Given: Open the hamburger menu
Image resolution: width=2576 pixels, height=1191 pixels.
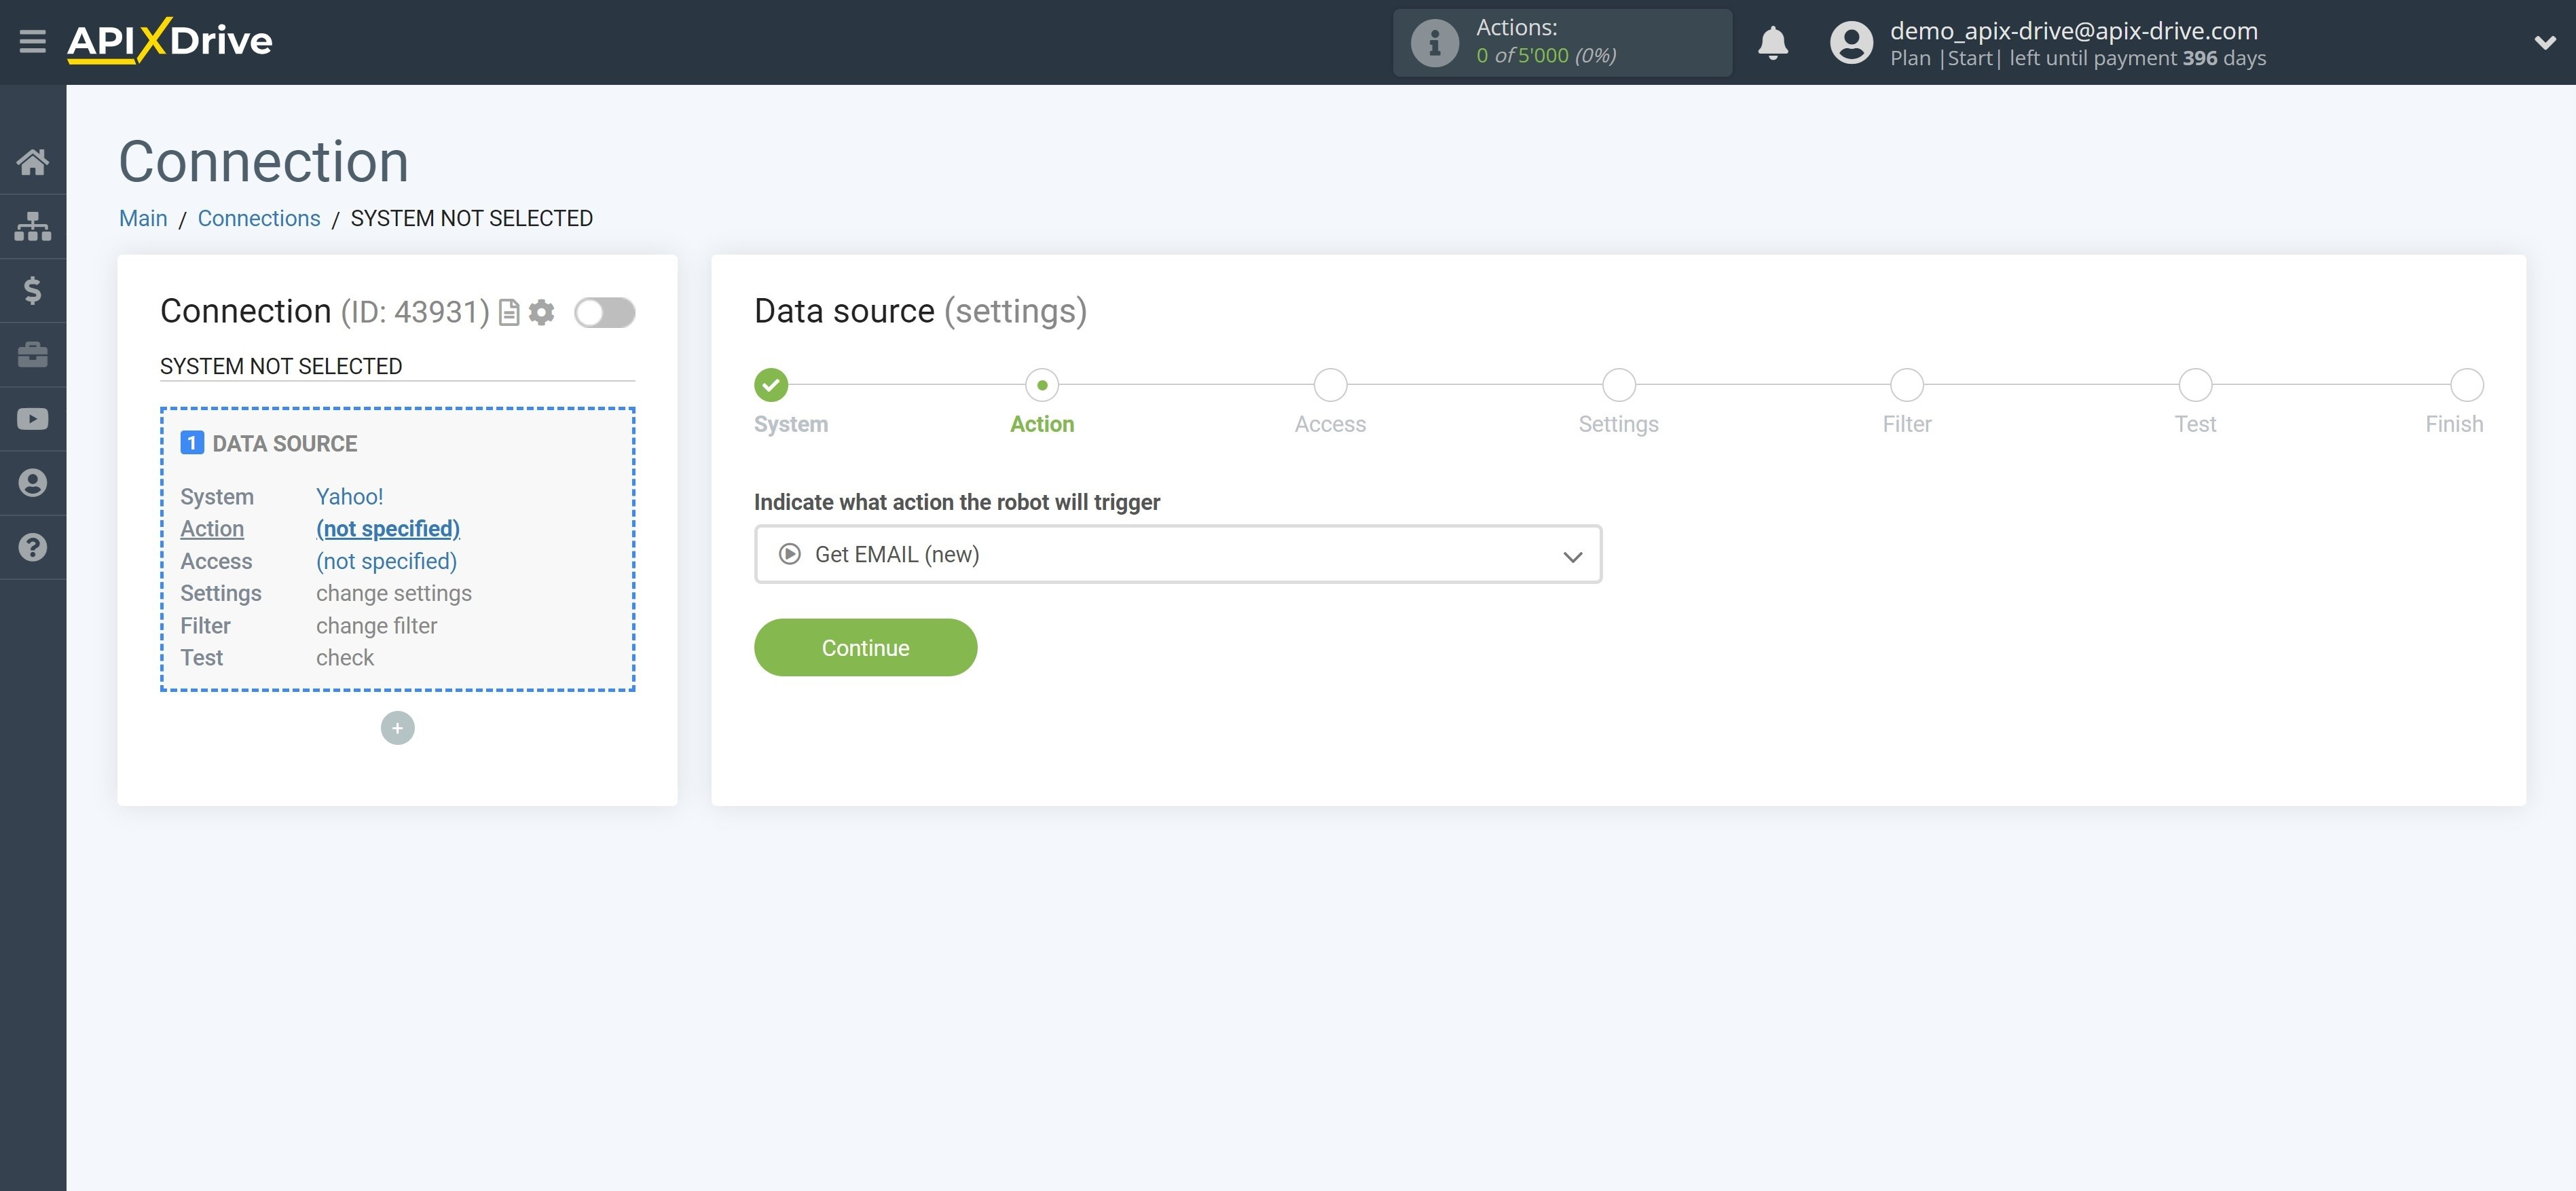Looking at the screenshot, I should [x=32, y=41].
